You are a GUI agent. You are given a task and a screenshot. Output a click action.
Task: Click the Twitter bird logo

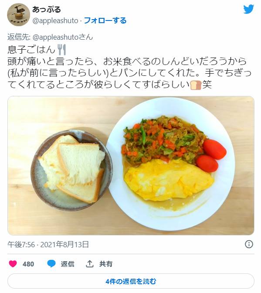pos(248,9)
